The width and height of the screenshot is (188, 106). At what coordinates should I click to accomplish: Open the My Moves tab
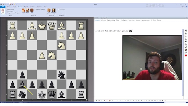[x=153, y=20]
